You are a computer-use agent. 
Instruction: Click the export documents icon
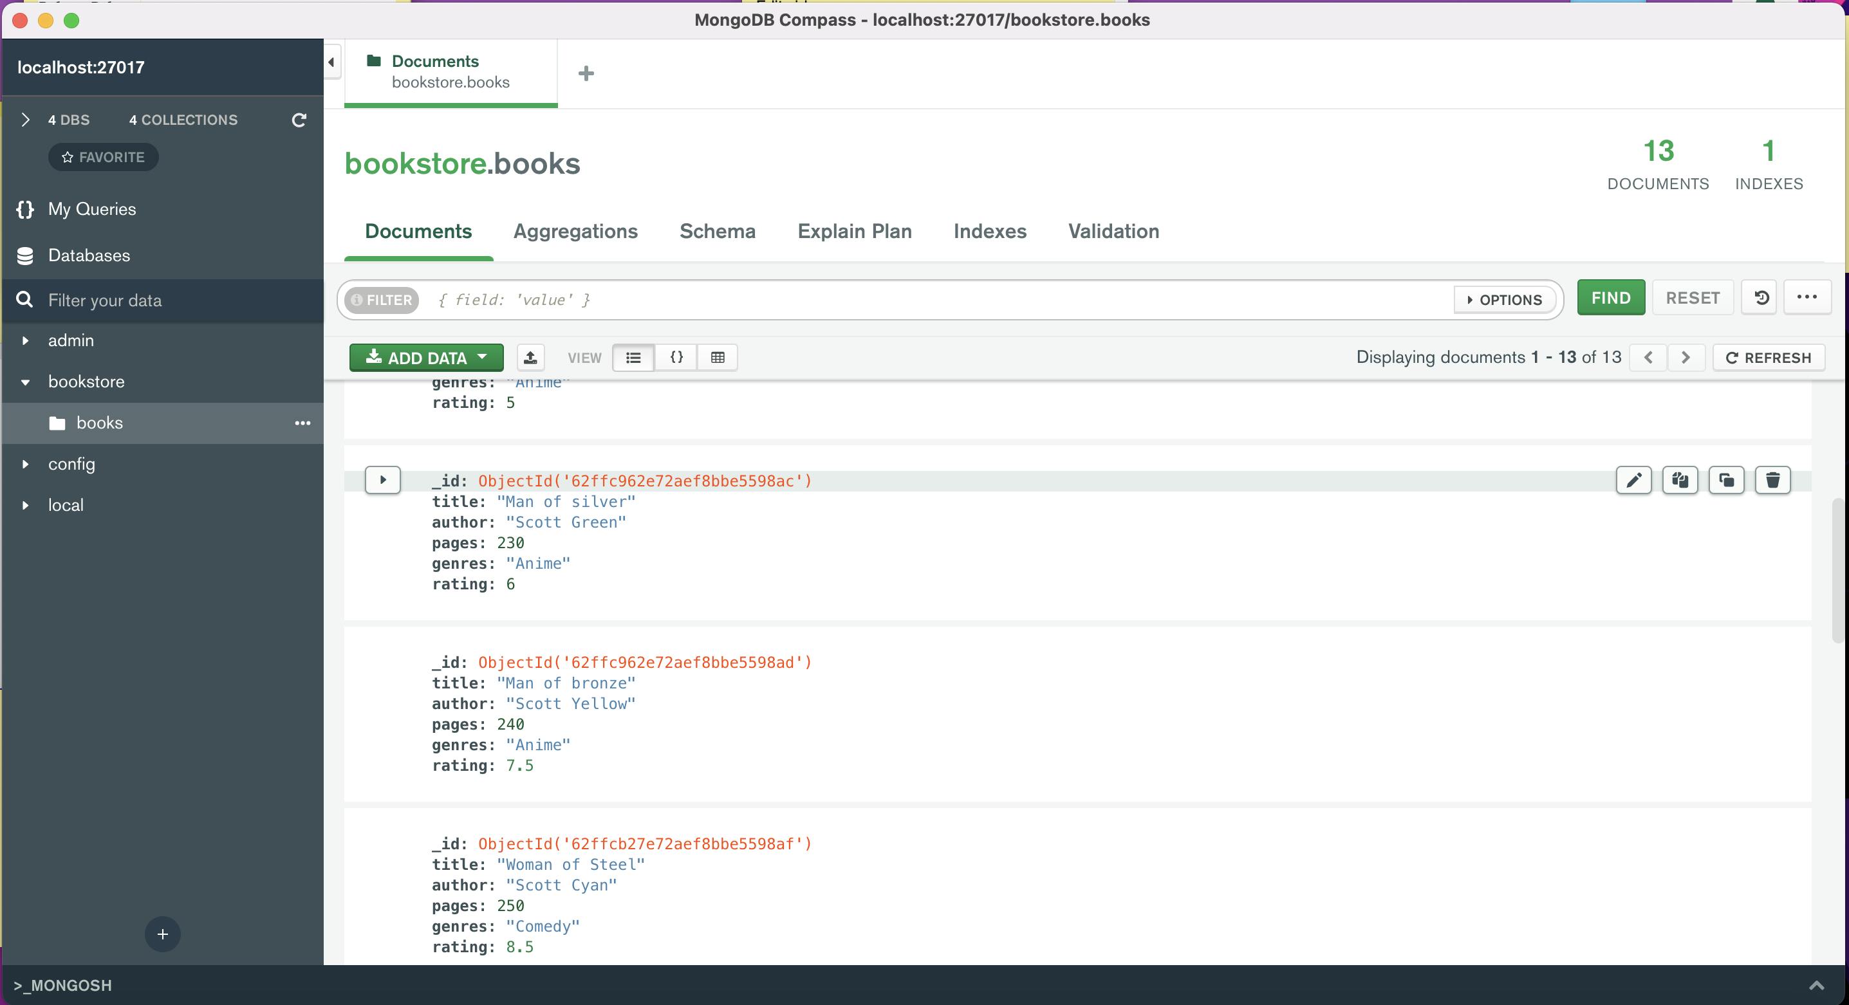531,358
